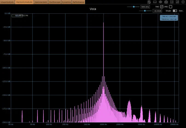Viewport: 186px width, 128px height.
Task: Click the -50.0 dB axis label
Action: [7, 41]
